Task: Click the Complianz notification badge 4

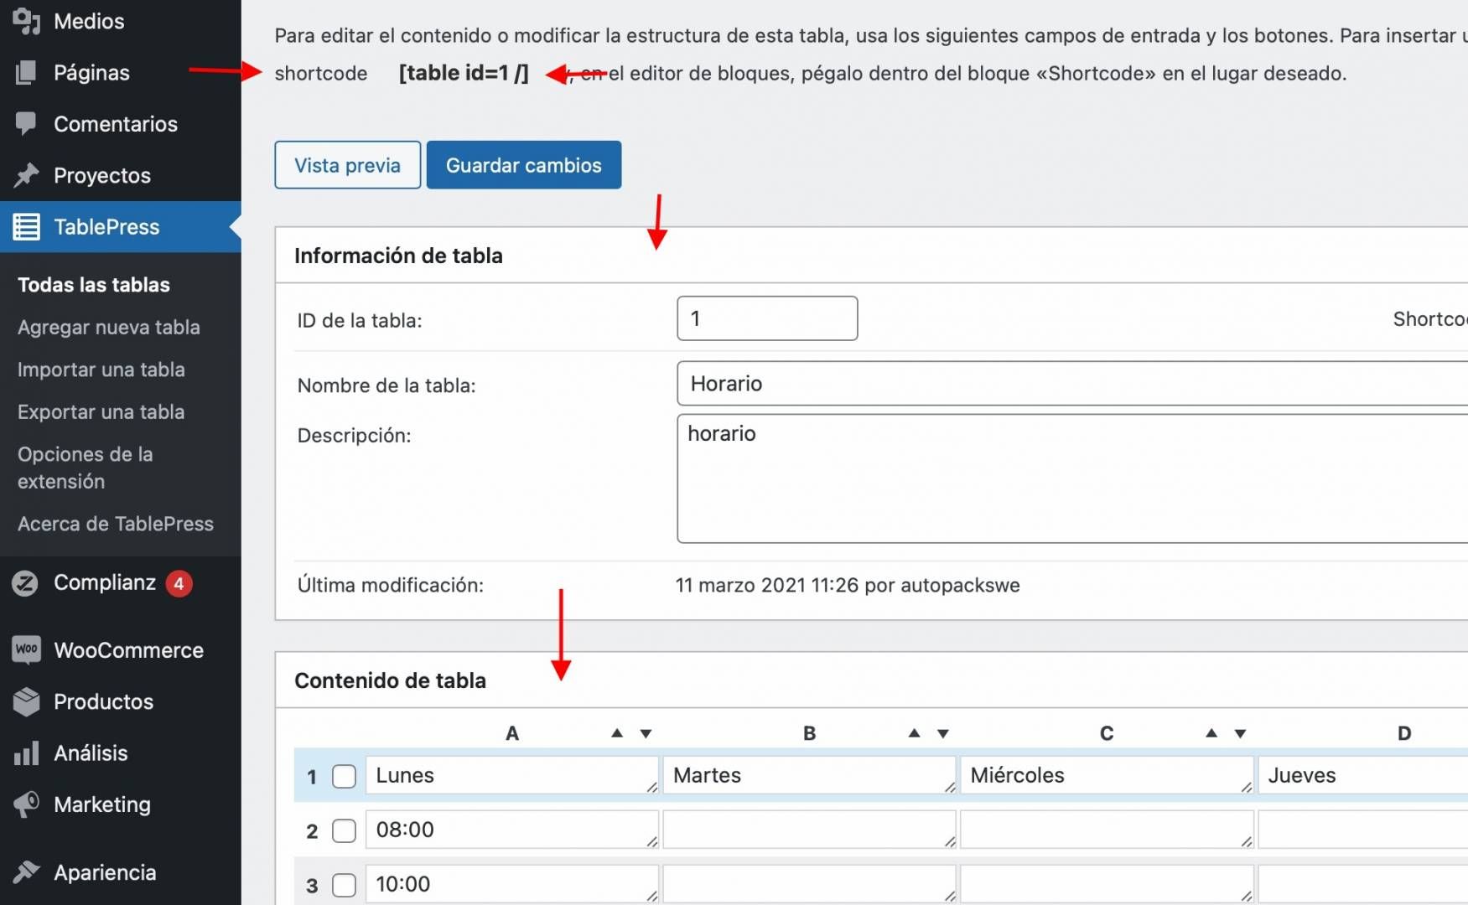Action: pyautogui.click(x=179, y=583)
